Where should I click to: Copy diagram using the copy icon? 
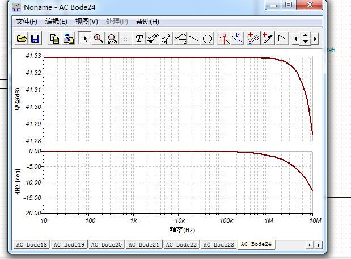(x=54, y=39)
